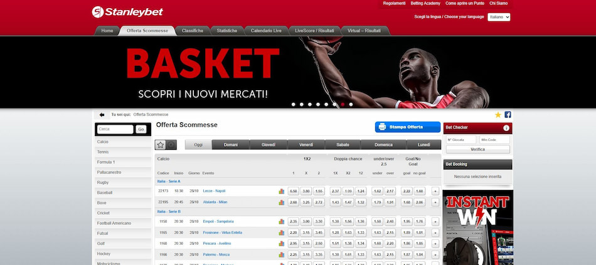Open the Classifiche tab
Viewport: 596px width, 265px height.
pyautogui.click(x=193, y=31)
